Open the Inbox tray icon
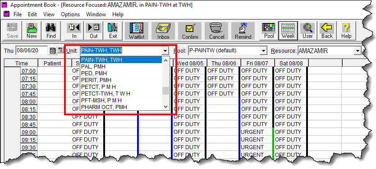Screen dimensions: 376x169 (x=163, y=31)
